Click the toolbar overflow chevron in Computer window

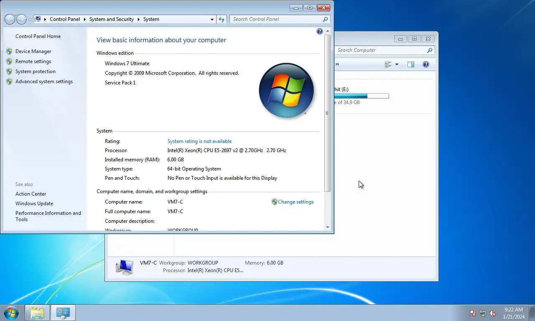pyautogui.click(x=337, y=64)
